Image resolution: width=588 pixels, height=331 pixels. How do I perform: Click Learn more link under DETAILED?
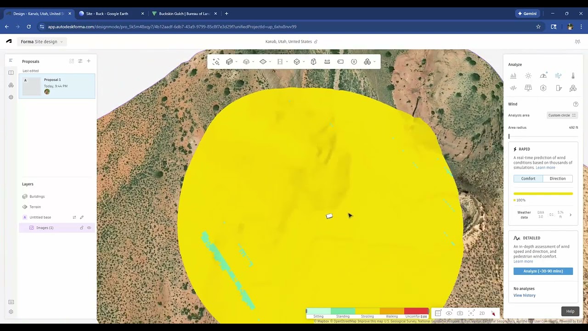[523, 262]
